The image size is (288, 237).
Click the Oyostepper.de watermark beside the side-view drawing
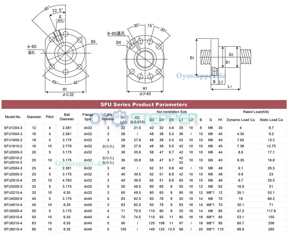click(201, 76)
